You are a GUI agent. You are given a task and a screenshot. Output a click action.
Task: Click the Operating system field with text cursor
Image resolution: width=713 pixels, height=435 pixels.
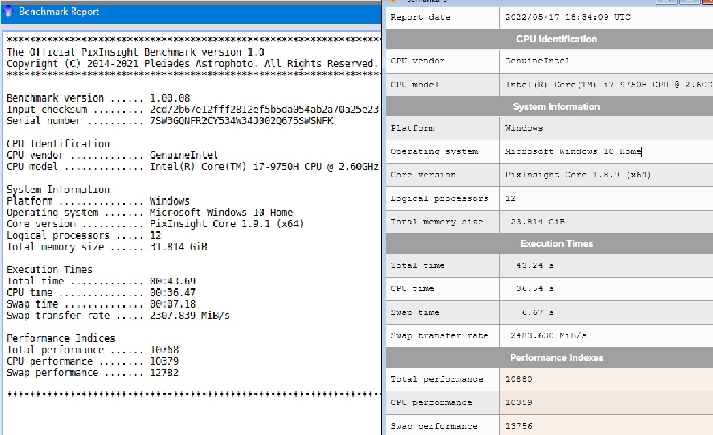click(x=606, y=151)
